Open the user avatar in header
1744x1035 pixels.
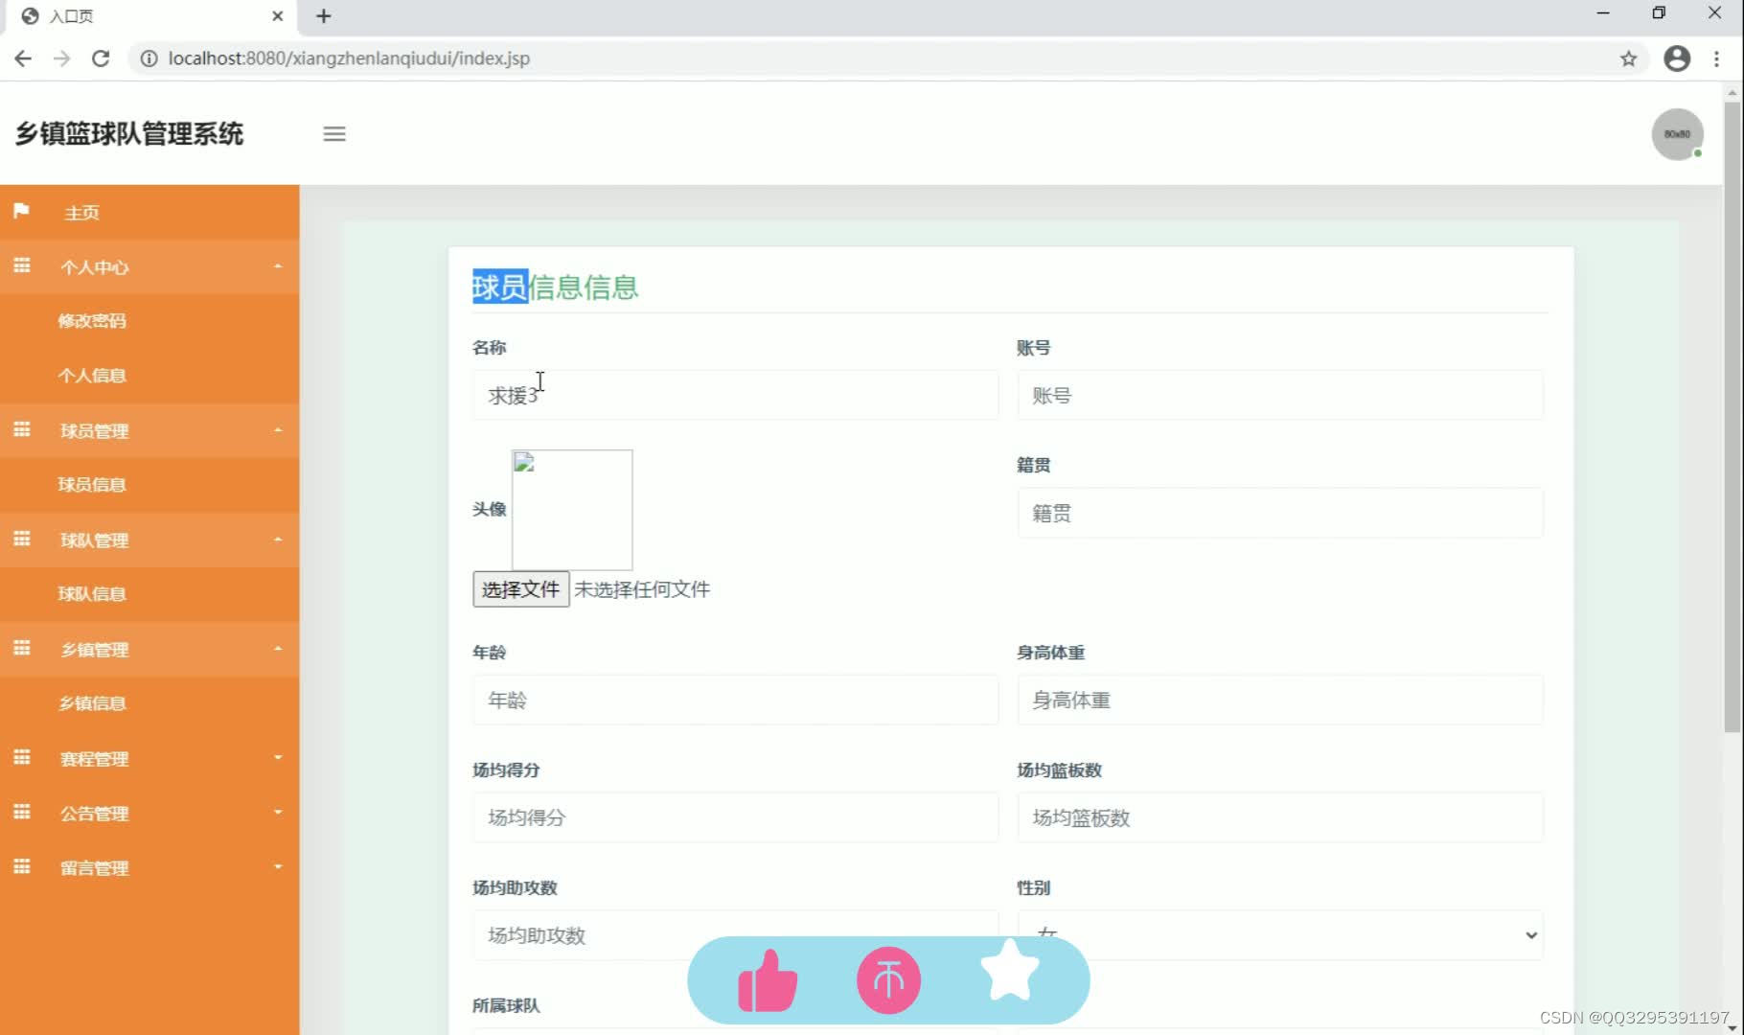coord(1677,134)
